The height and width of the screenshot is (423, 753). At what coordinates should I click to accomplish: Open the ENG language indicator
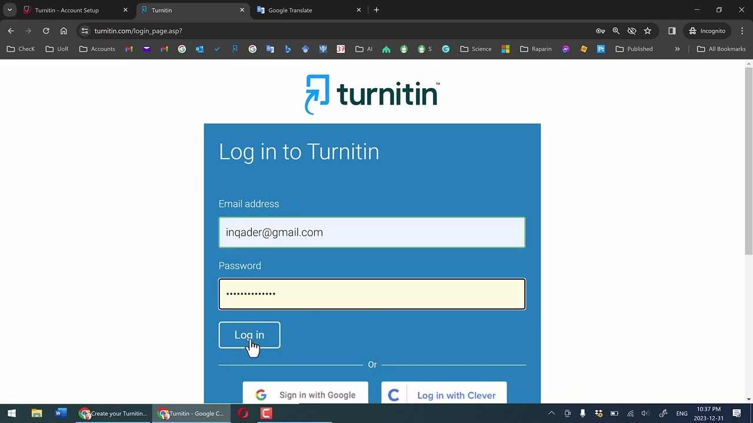[682, 414]
